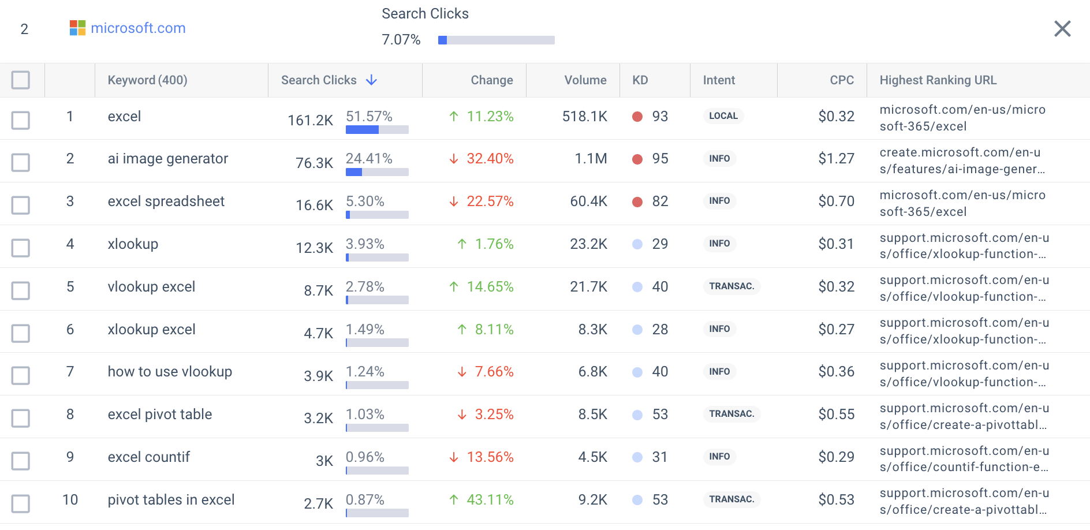Click the blue KD dot for vlookup excel
Screen dimensions: 1090x530
pyautogui.click(x=637, y=287)
